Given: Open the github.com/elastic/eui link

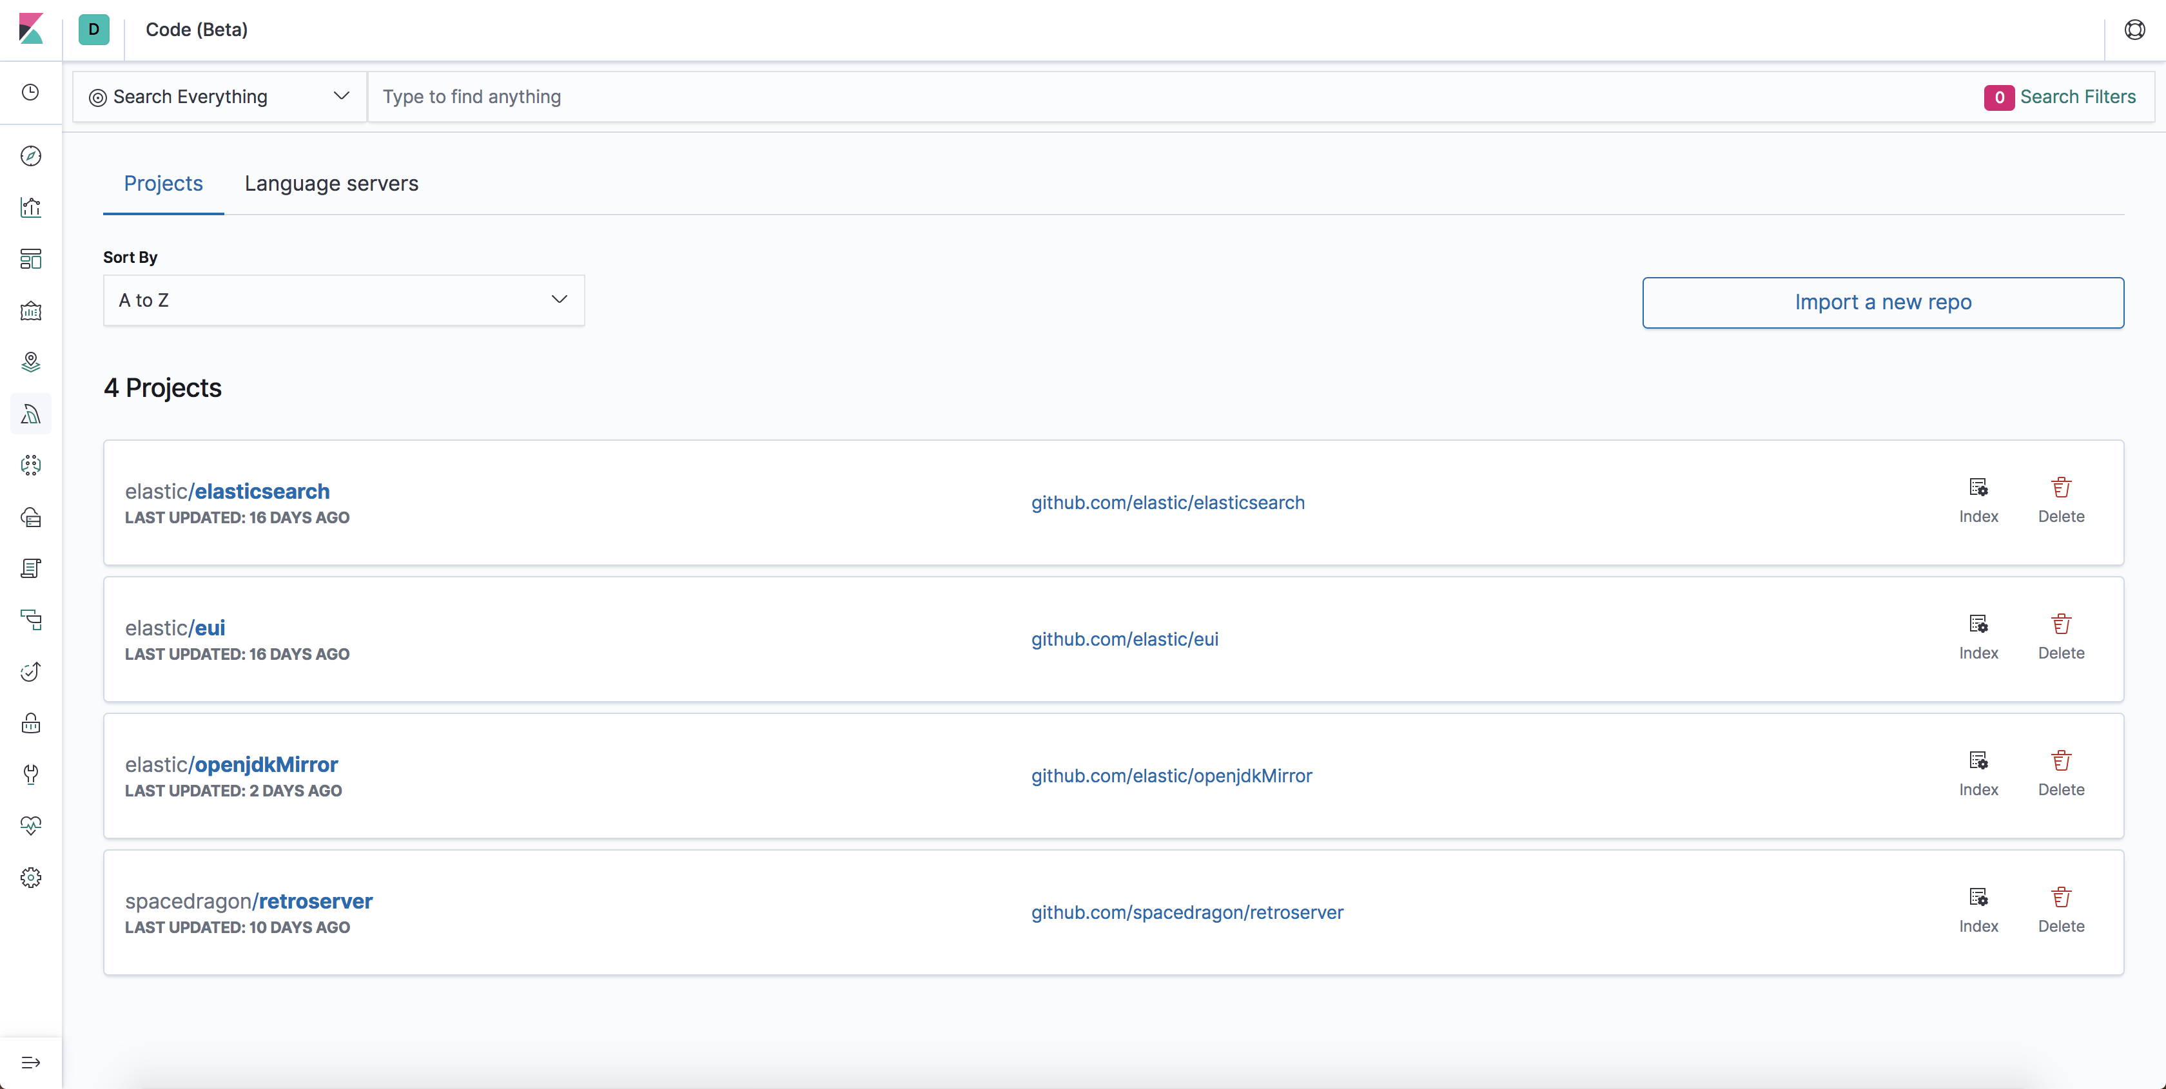Looking at the screenshot, I should (x=1124, y=639).
